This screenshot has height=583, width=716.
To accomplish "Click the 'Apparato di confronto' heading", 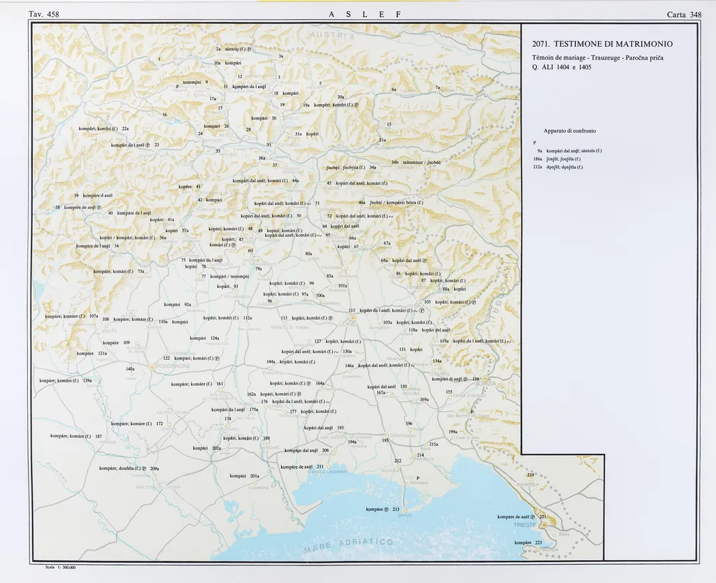I will (x=569, y=131).
